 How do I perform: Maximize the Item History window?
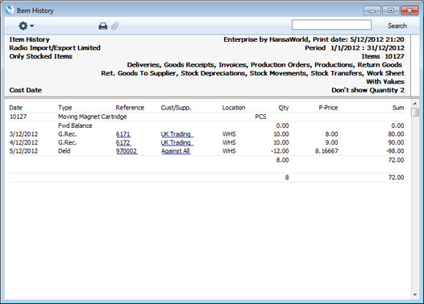(x=391, y=10)
